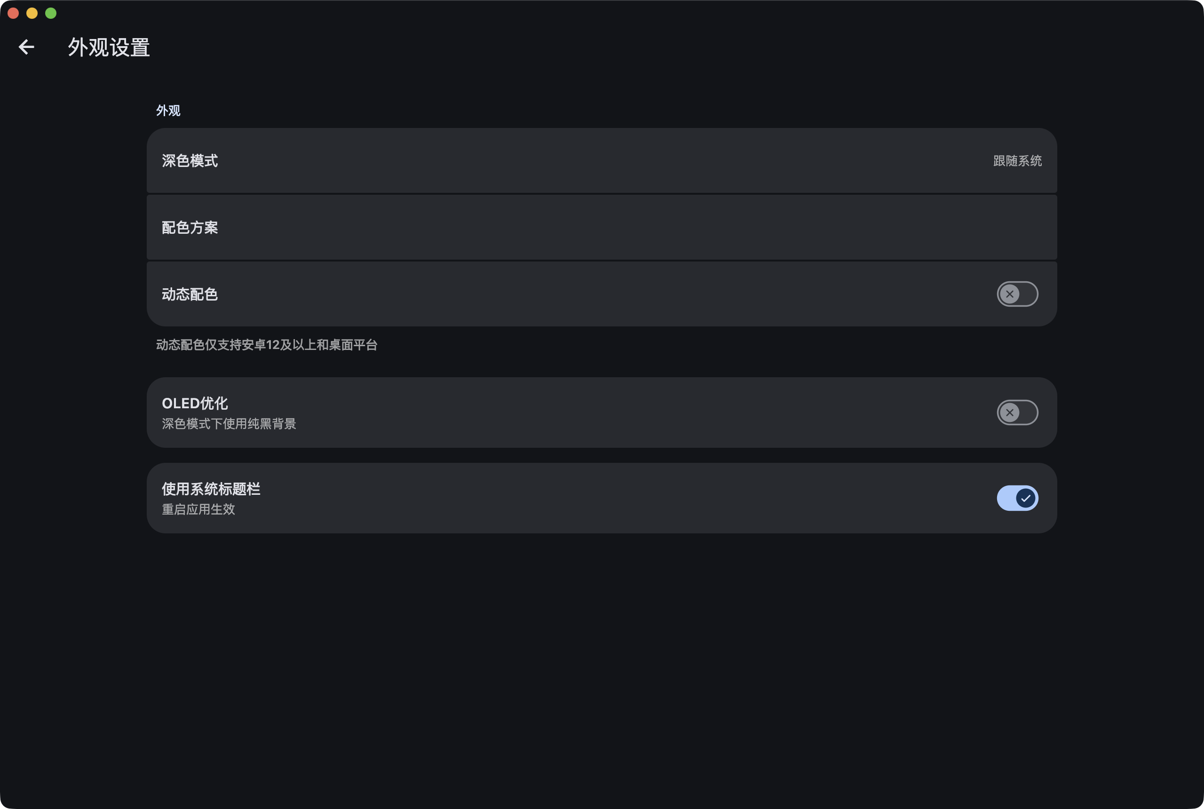Open the 深色模式 setting row
The height and width of the screenshot is (809, 1204).
tap(602, 160)
